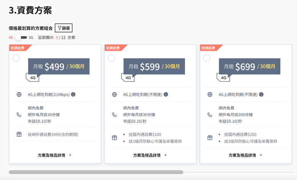The width and height of the screenshot is (297, 180).
Task: Click info icon in the $599 plan
Action: pos(166,94)
